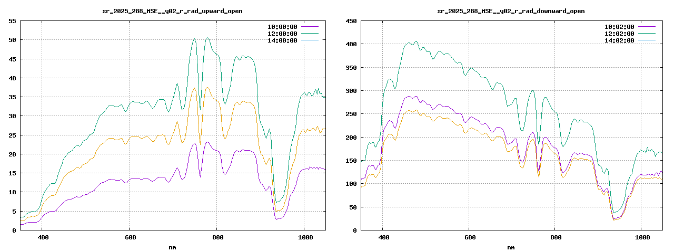Click orange line sample next to 12:00:00
The width and height of the screenshot is (674, 252).
[x=310, y=33]
